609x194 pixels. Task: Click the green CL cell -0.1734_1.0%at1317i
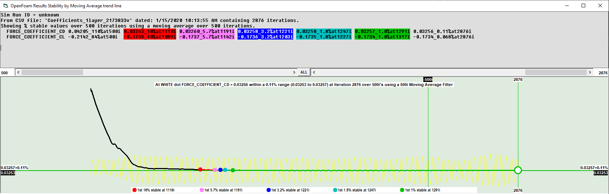pyautogui.click(x=382, y=37)
